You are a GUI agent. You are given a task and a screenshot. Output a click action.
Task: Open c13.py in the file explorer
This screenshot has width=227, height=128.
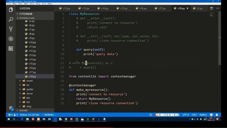[x=32, y=55]
